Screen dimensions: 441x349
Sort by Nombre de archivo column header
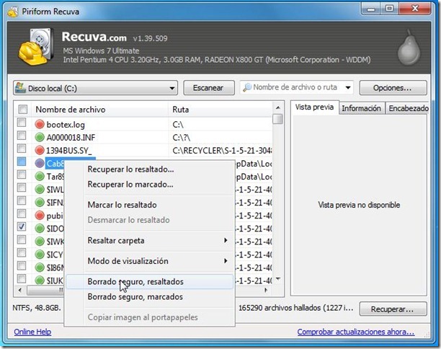pos(100,110)
